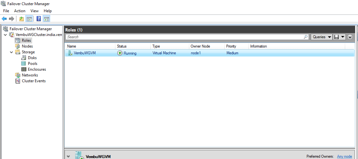
Task: Click the Nodes icon in the tree
Action: click(18, 46)
